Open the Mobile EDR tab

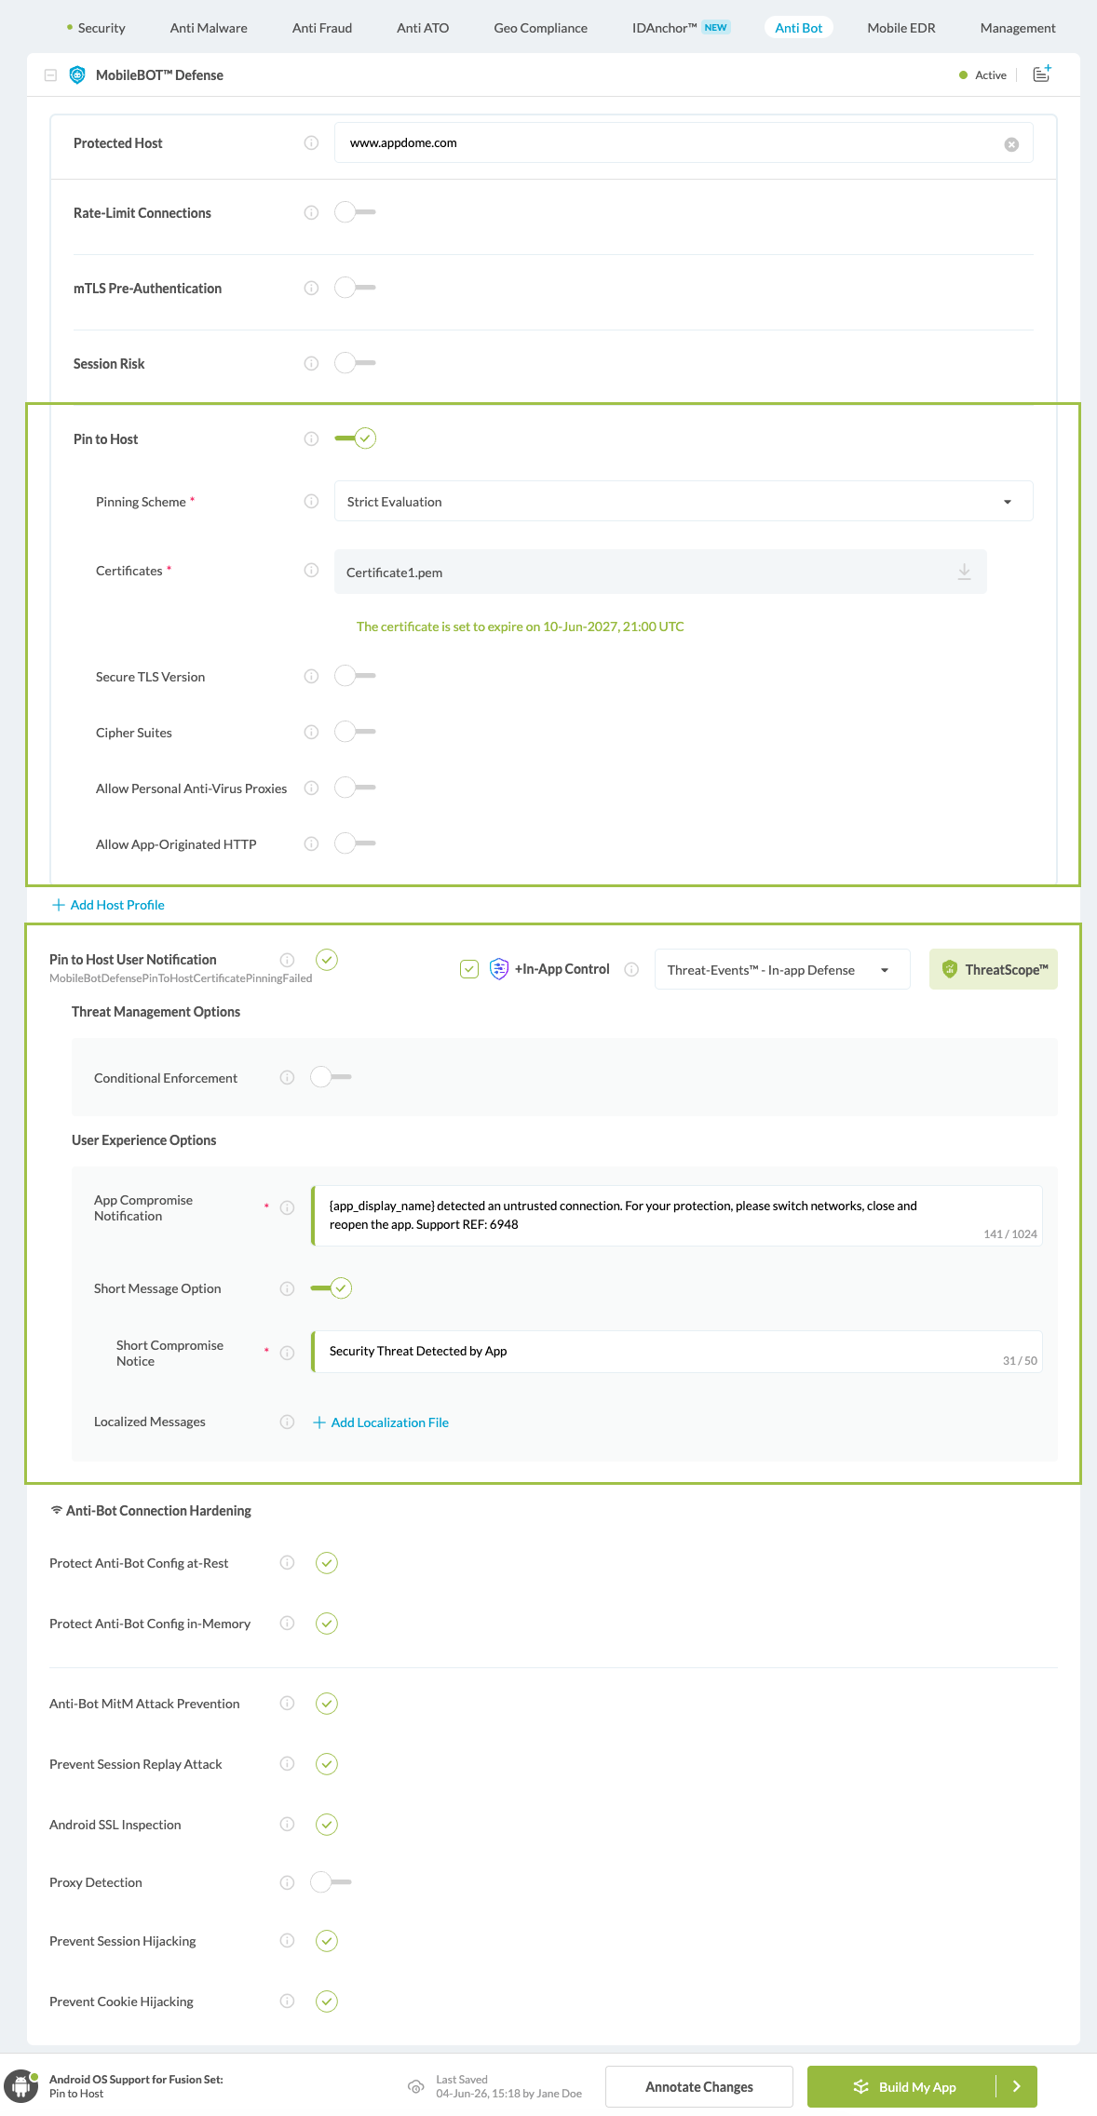click(901, 28)
